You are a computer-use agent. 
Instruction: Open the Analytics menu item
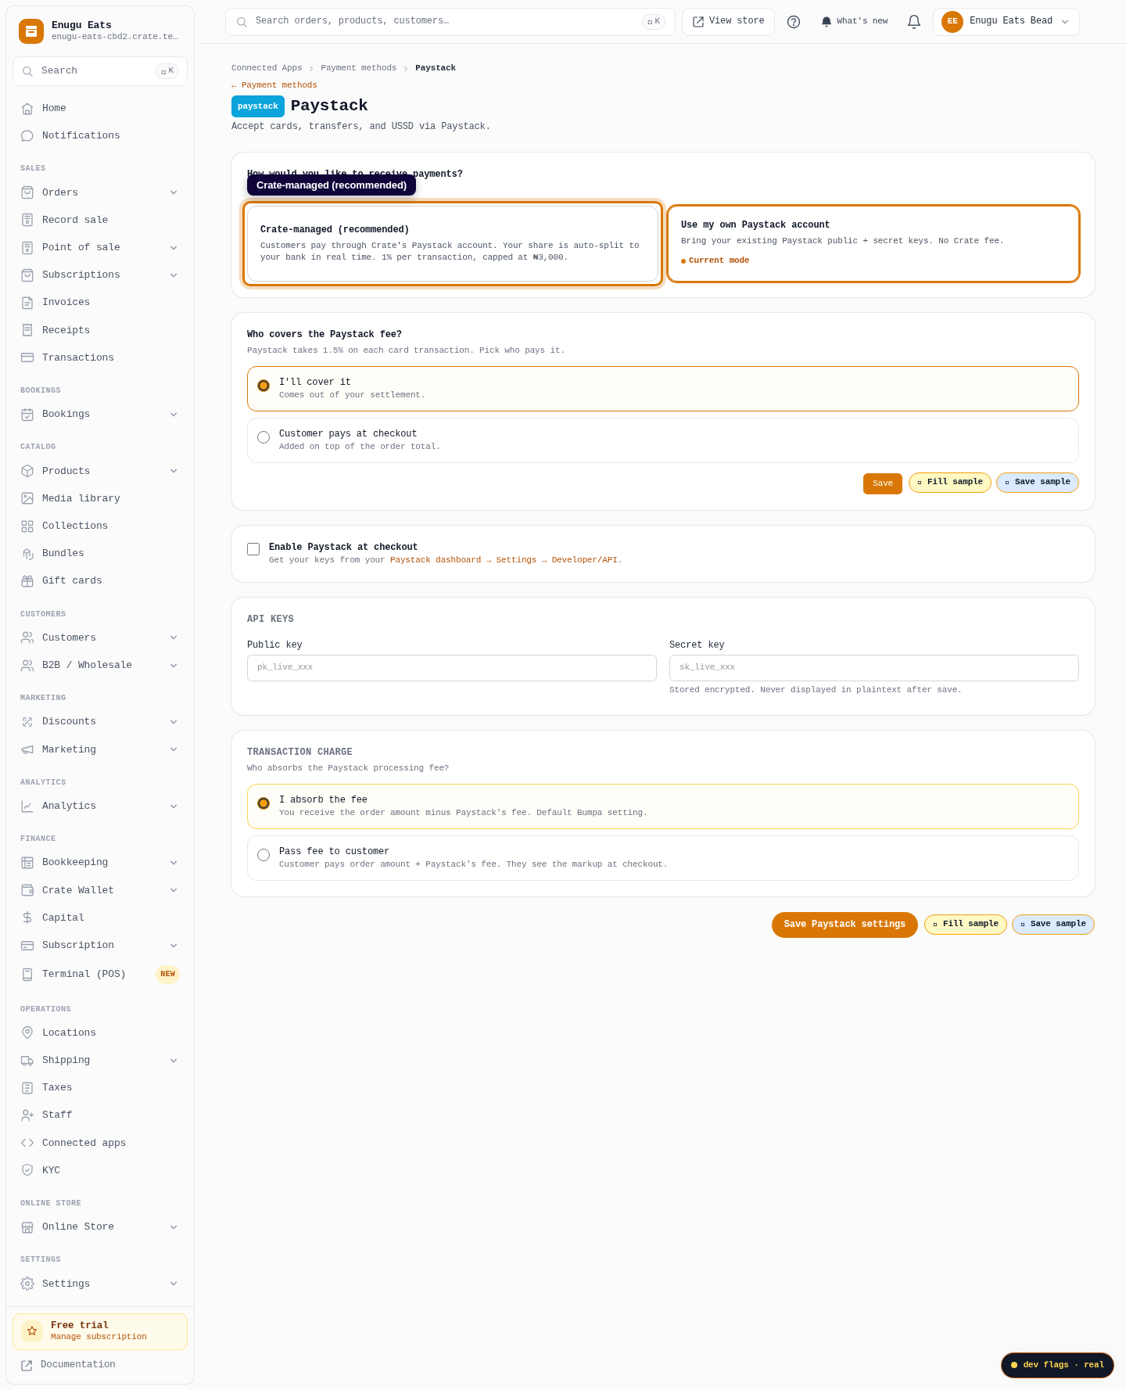point(100,806)
